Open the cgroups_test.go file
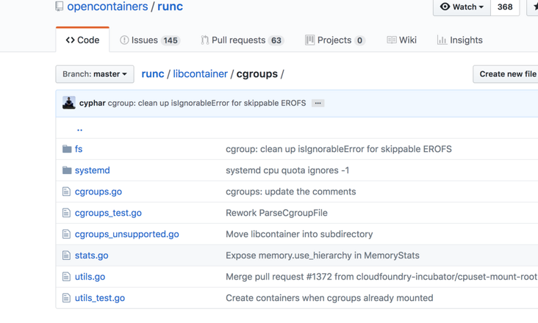This screenshot has width=538, height=323. (108, 213)
